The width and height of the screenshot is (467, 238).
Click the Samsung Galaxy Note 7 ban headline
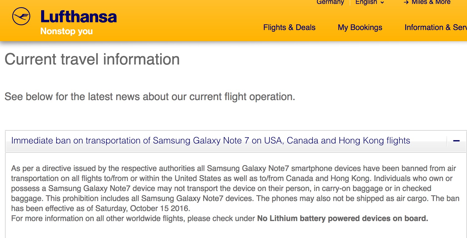211,140
